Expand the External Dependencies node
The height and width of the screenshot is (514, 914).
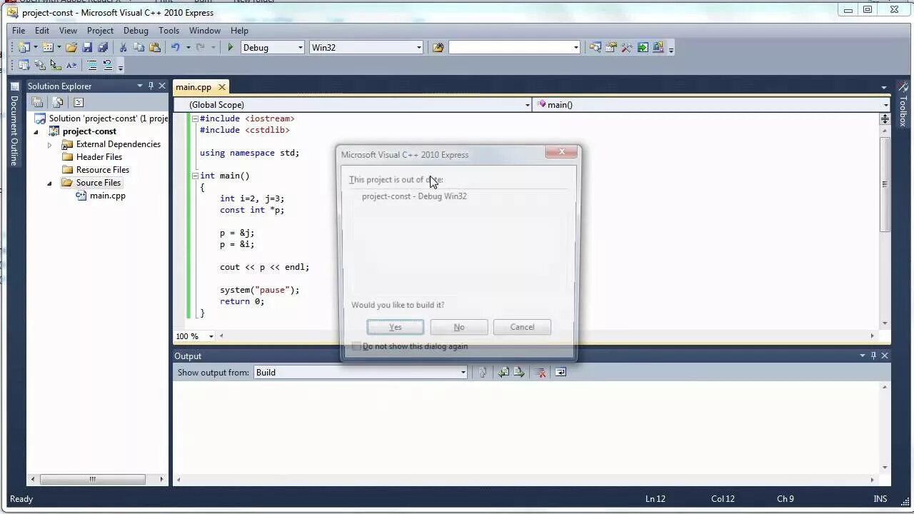click(49, 144)
